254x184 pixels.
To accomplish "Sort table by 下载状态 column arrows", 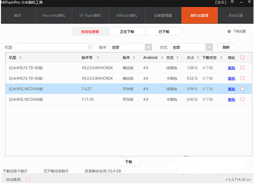I will pyautogui.click(x=221, y=58).
